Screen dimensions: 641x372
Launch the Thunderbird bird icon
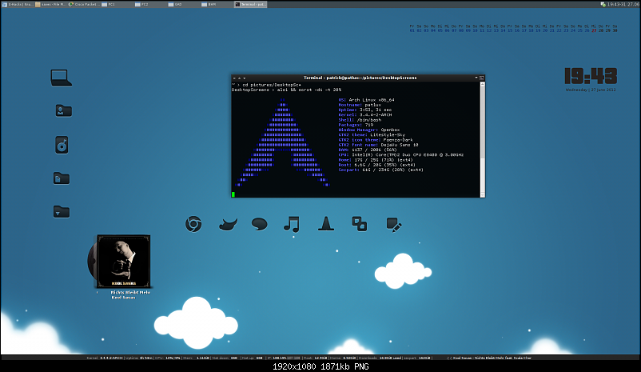click(227, 224)
